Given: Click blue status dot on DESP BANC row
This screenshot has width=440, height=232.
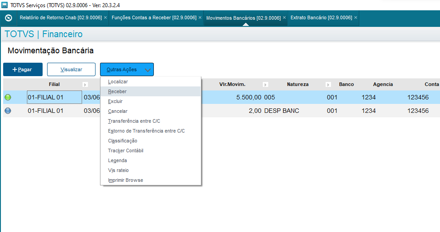Looking at the screenshot, I should [x=8, y=111].
